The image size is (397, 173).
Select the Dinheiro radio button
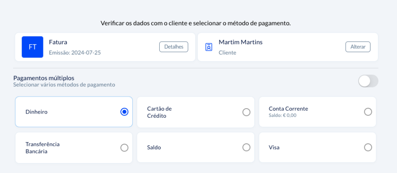pyautogui.click(x=124, y=112)
